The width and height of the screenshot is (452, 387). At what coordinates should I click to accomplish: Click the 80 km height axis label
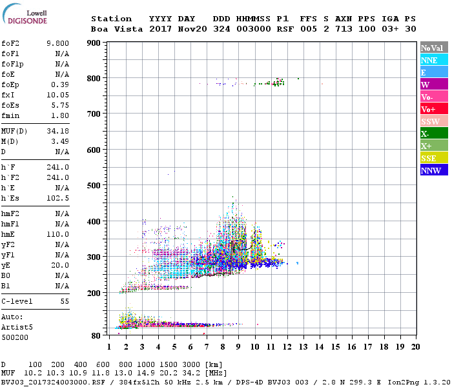pyautogui.click(x=96, y=336)
